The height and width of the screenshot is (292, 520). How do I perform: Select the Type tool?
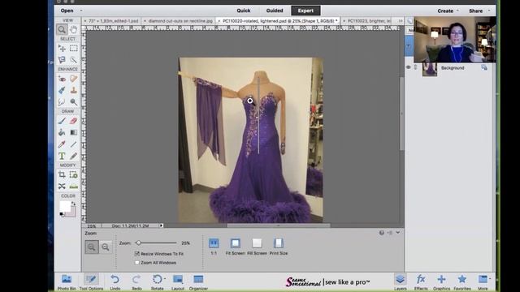(x=62, y=156)
